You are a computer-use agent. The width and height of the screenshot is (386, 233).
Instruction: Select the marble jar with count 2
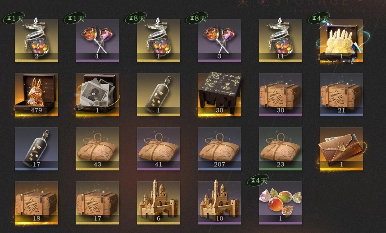coord(36,41)
